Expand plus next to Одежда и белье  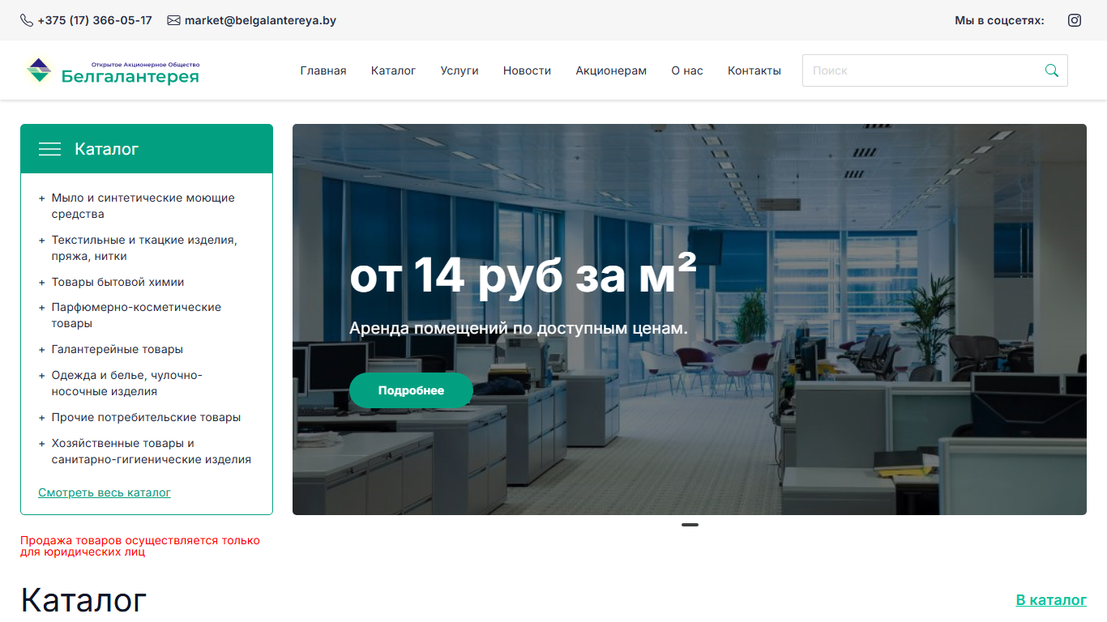coord(42,376)
